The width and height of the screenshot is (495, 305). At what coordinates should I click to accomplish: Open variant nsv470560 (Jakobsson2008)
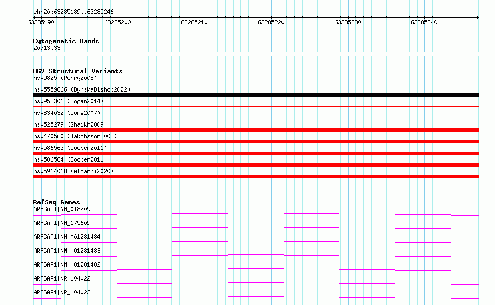(75, 136)
